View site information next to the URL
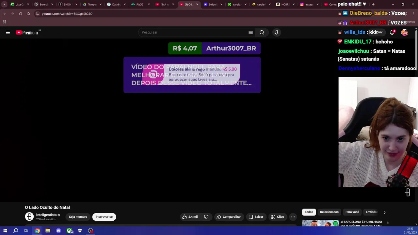 pyautogui.click(x=38, y=14)
